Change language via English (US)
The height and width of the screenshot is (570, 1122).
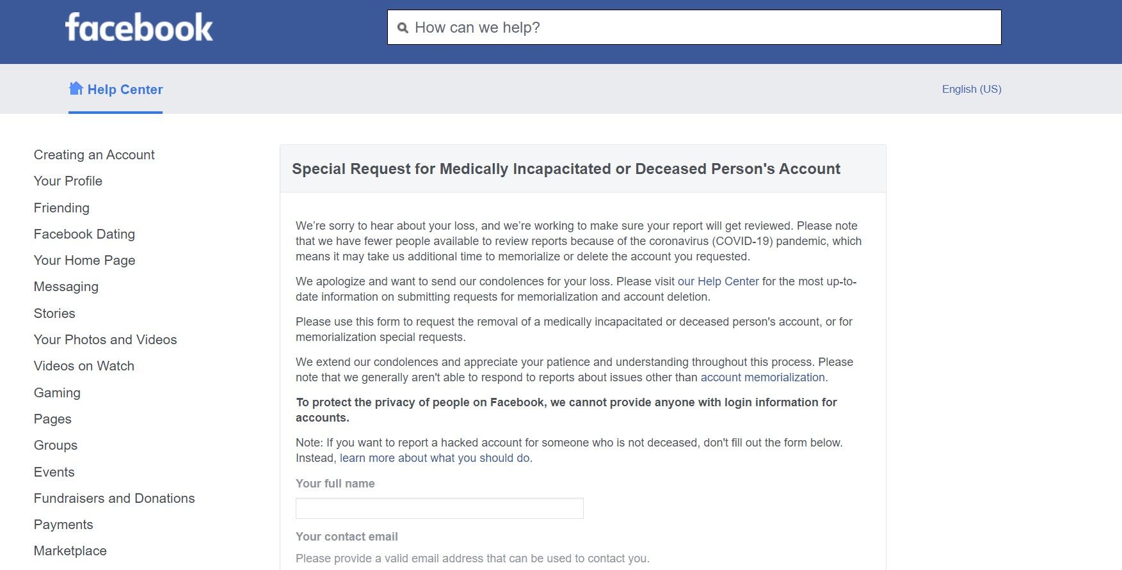coord(971,89)
